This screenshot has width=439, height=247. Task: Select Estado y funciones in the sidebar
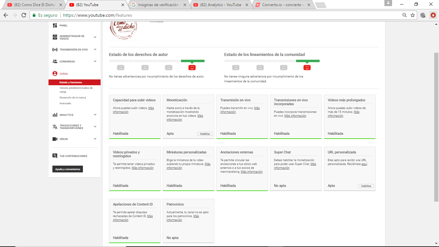75,82
